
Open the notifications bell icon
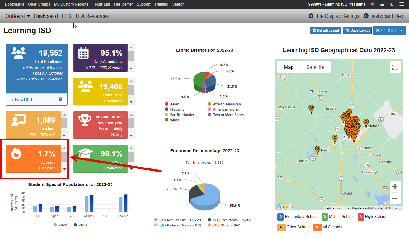click(x=372, y=4)
